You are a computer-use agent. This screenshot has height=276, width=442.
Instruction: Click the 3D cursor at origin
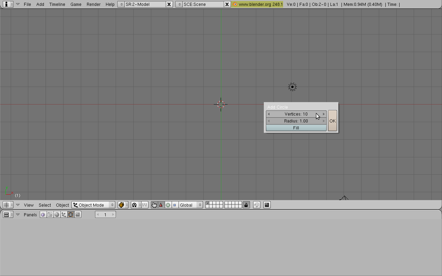click(x=221, y=104)
